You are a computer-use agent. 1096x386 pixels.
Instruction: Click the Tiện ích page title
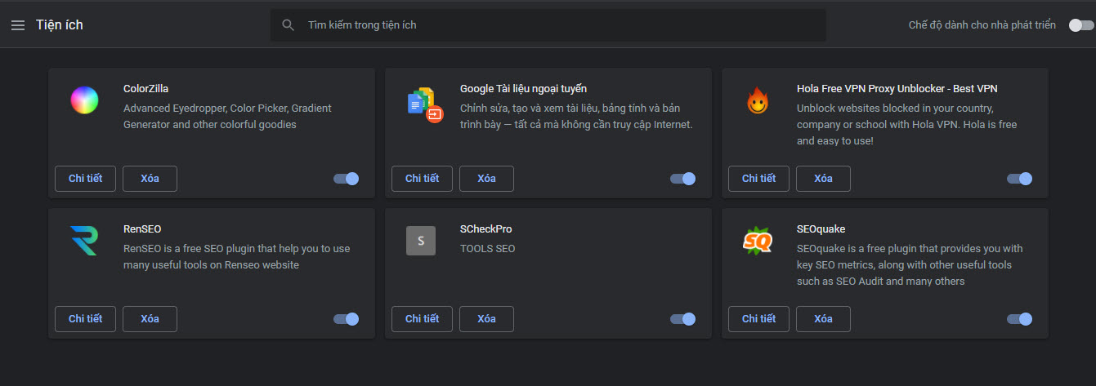click(x=60, y=25)
